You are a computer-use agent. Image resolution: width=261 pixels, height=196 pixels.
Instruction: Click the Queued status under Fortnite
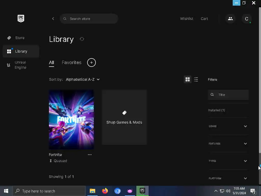click(x=58, y=161)
